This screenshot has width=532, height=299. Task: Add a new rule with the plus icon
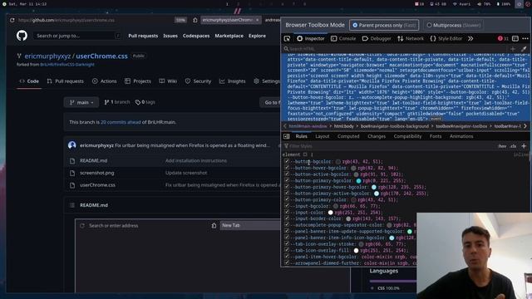pyautogui.click(x=524, y=146)
